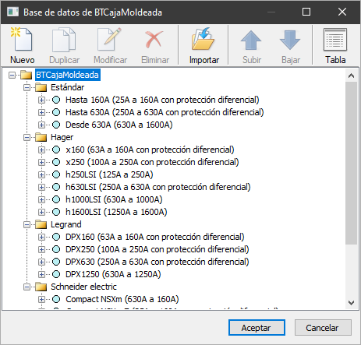Select the Hager folder label
The height and width of the screenshot is (345, 361).
(x=62, y=137)
